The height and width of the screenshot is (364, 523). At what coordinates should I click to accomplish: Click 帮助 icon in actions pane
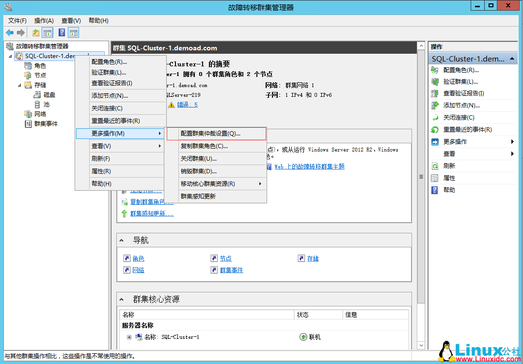(435, 190)
